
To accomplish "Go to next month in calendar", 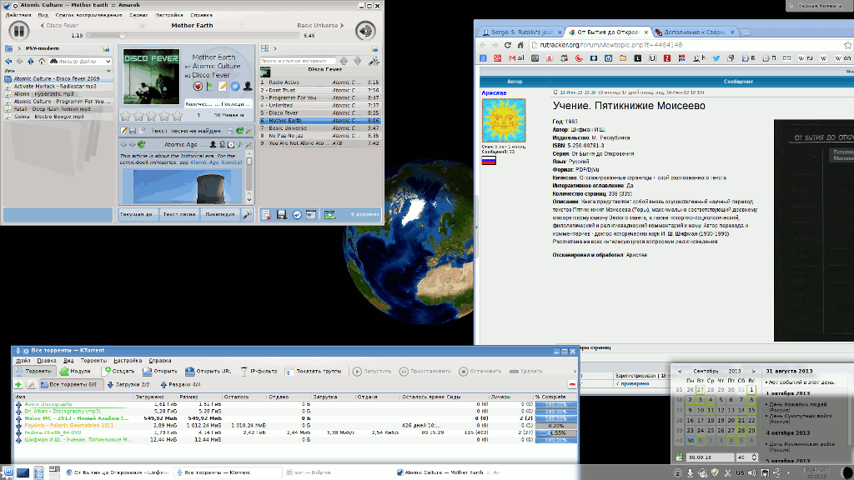I will [x=753, y=371].
